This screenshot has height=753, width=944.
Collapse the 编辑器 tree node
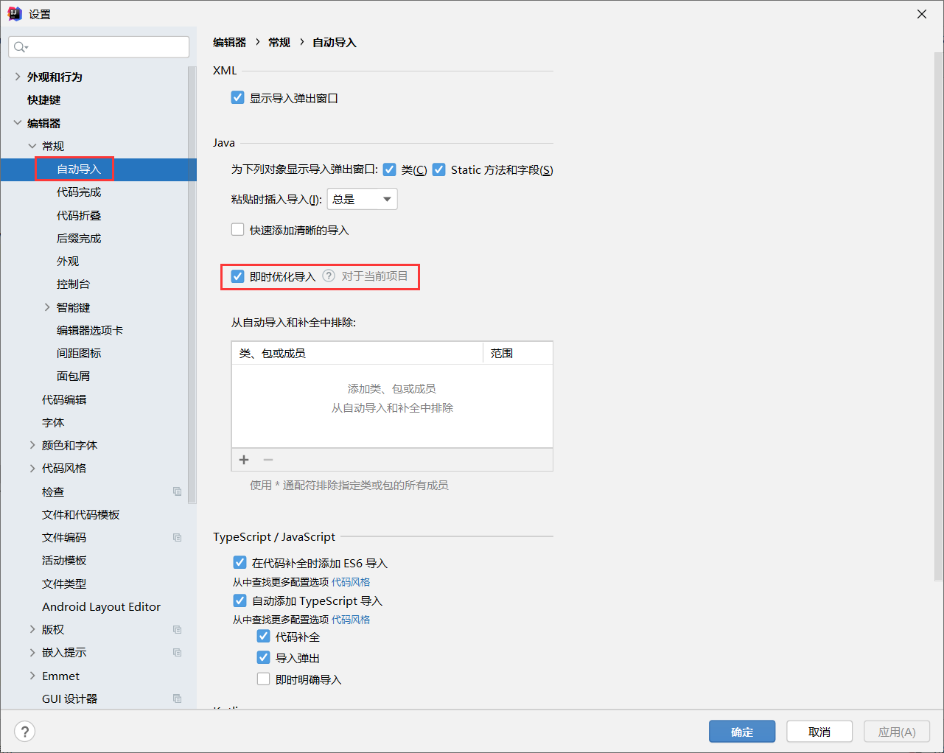(x=16, y=122)
